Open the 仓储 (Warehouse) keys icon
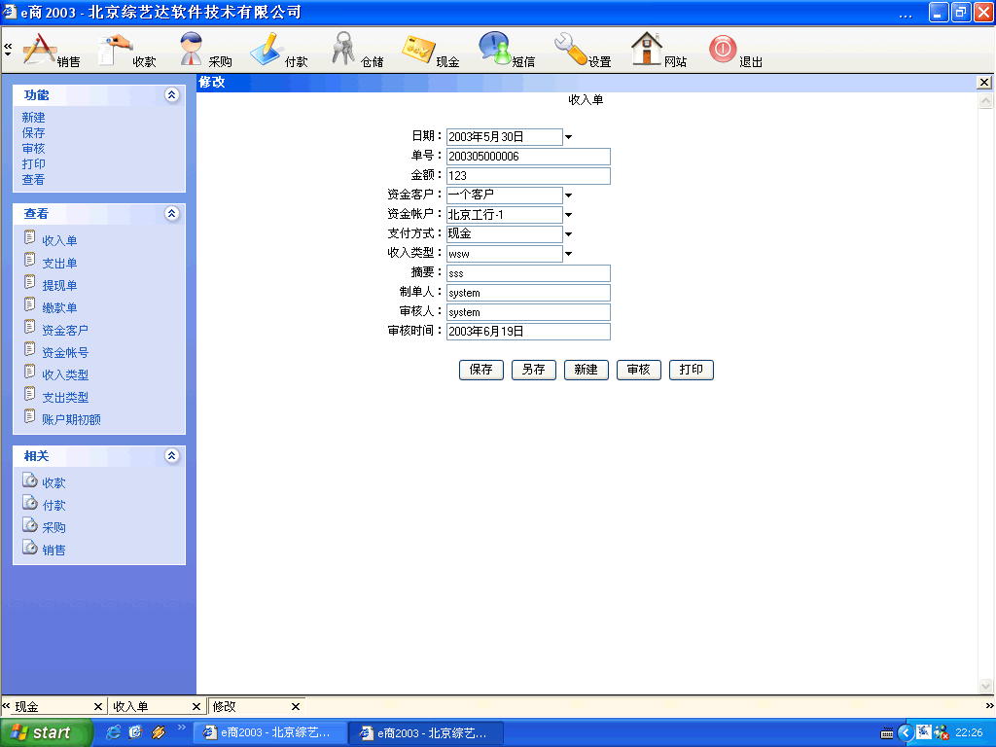 344,49
